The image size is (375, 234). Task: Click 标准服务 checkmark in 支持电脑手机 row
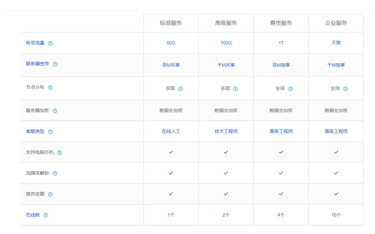click(171, 152)
